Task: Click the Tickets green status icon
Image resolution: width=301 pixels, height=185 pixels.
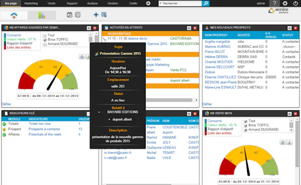Action: [x=4, y=124]
